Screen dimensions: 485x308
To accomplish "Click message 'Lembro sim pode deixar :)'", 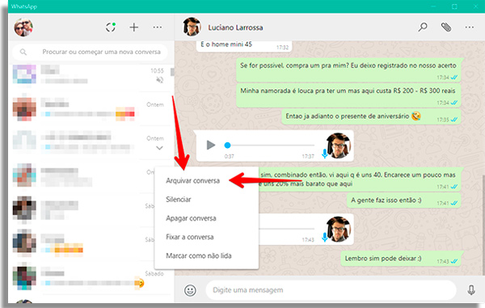I will point(401,259).
